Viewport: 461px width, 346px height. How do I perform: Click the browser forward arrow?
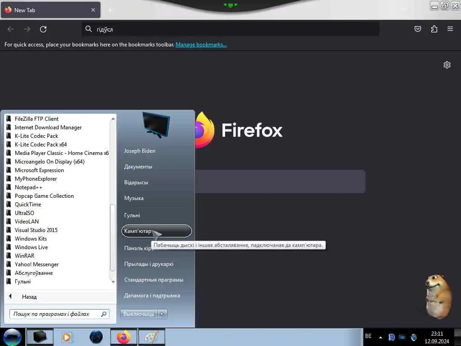(x=27, y=29)
